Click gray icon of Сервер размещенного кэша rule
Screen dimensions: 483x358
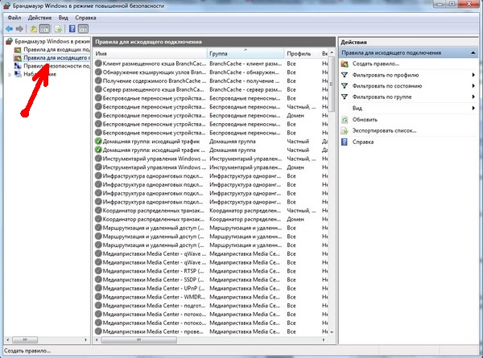click(98, 89)
